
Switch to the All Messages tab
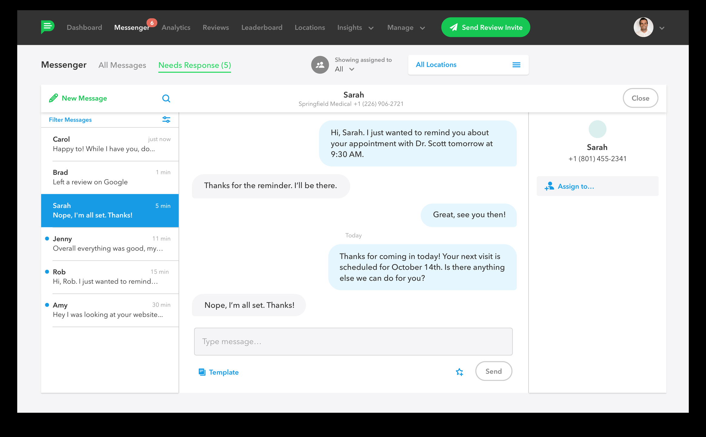(x=122, y=65)
